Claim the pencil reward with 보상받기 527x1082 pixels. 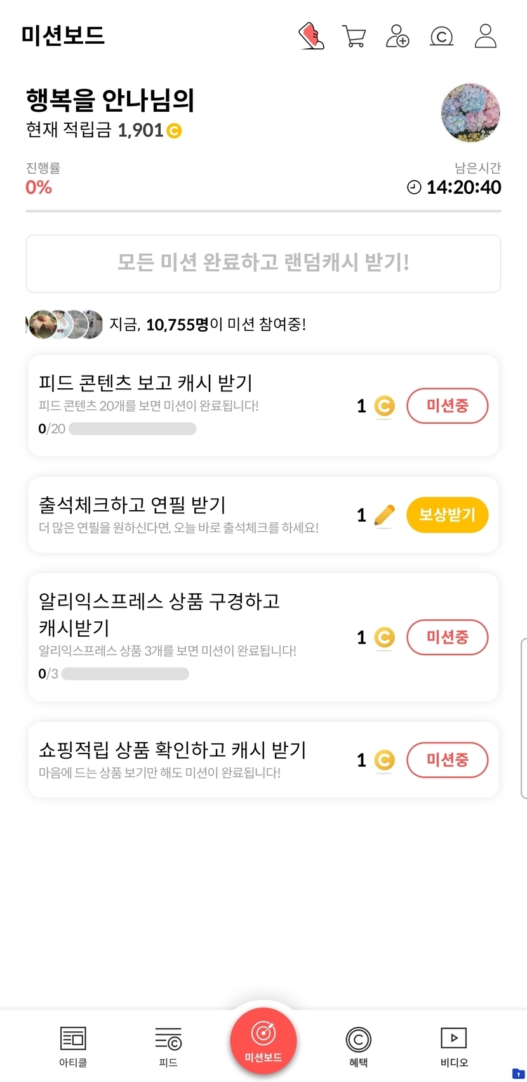click(447, 515)
